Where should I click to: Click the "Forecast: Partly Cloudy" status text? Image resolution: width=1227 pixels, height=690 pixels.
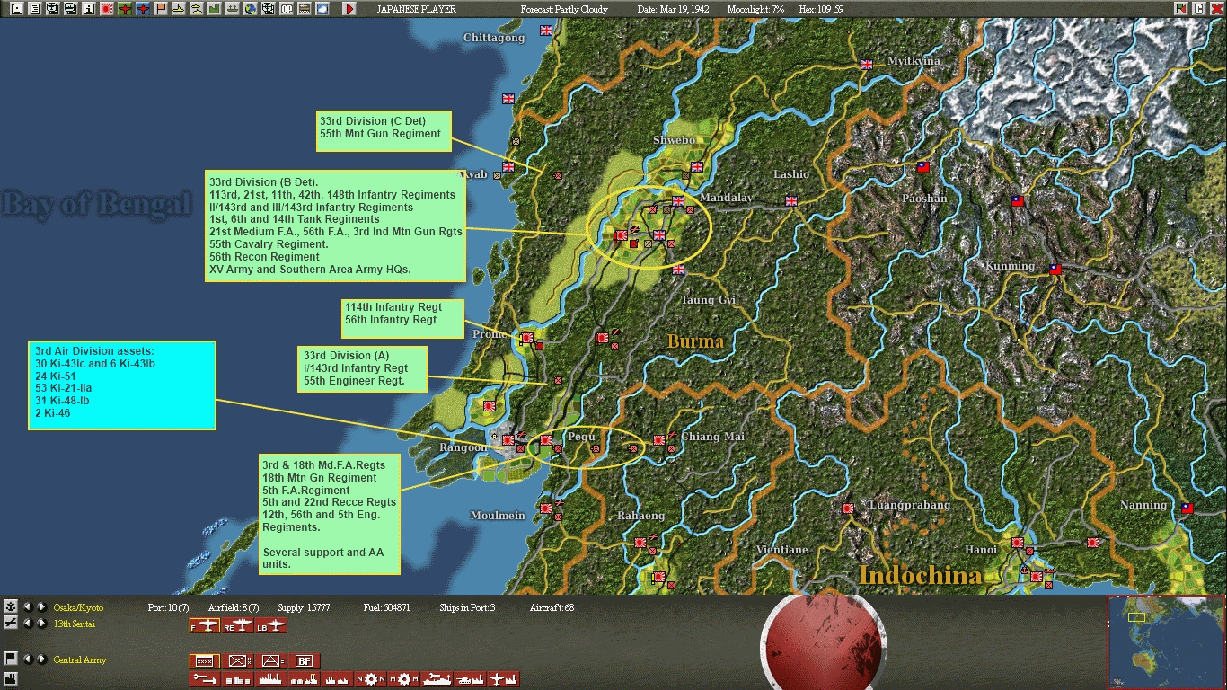point(564,9)
